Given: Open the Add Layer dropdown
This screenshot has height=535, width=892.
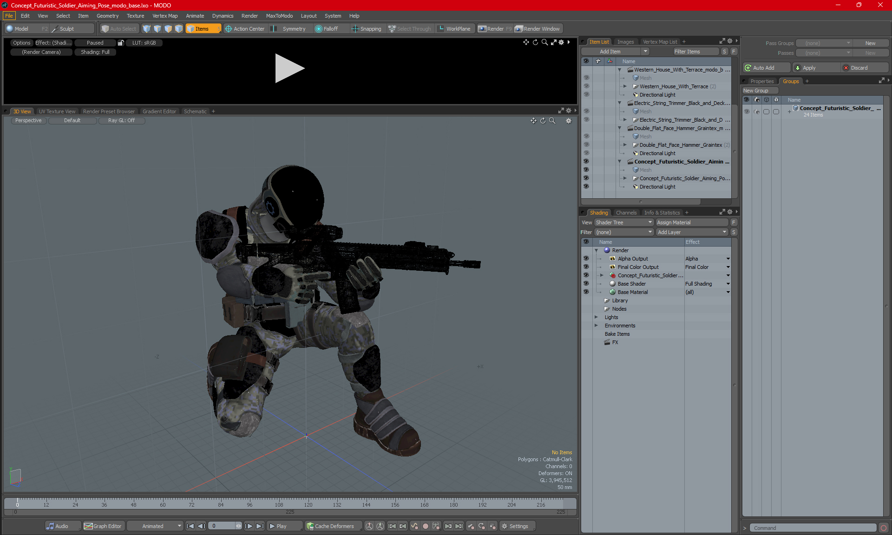Looking at the screenshot, I should [692, 232].
